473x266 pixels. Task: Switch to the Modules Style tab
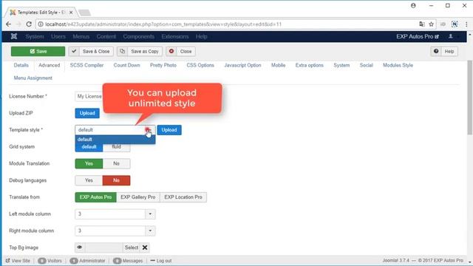point(398,65)
